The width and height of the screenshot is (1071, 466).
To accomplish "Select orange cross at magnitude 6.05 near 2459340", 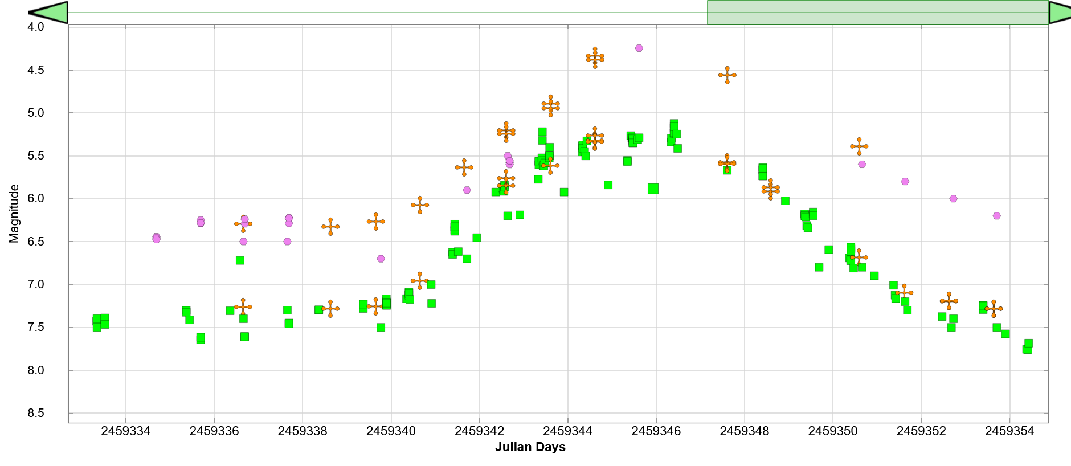I will click(420, 205).
